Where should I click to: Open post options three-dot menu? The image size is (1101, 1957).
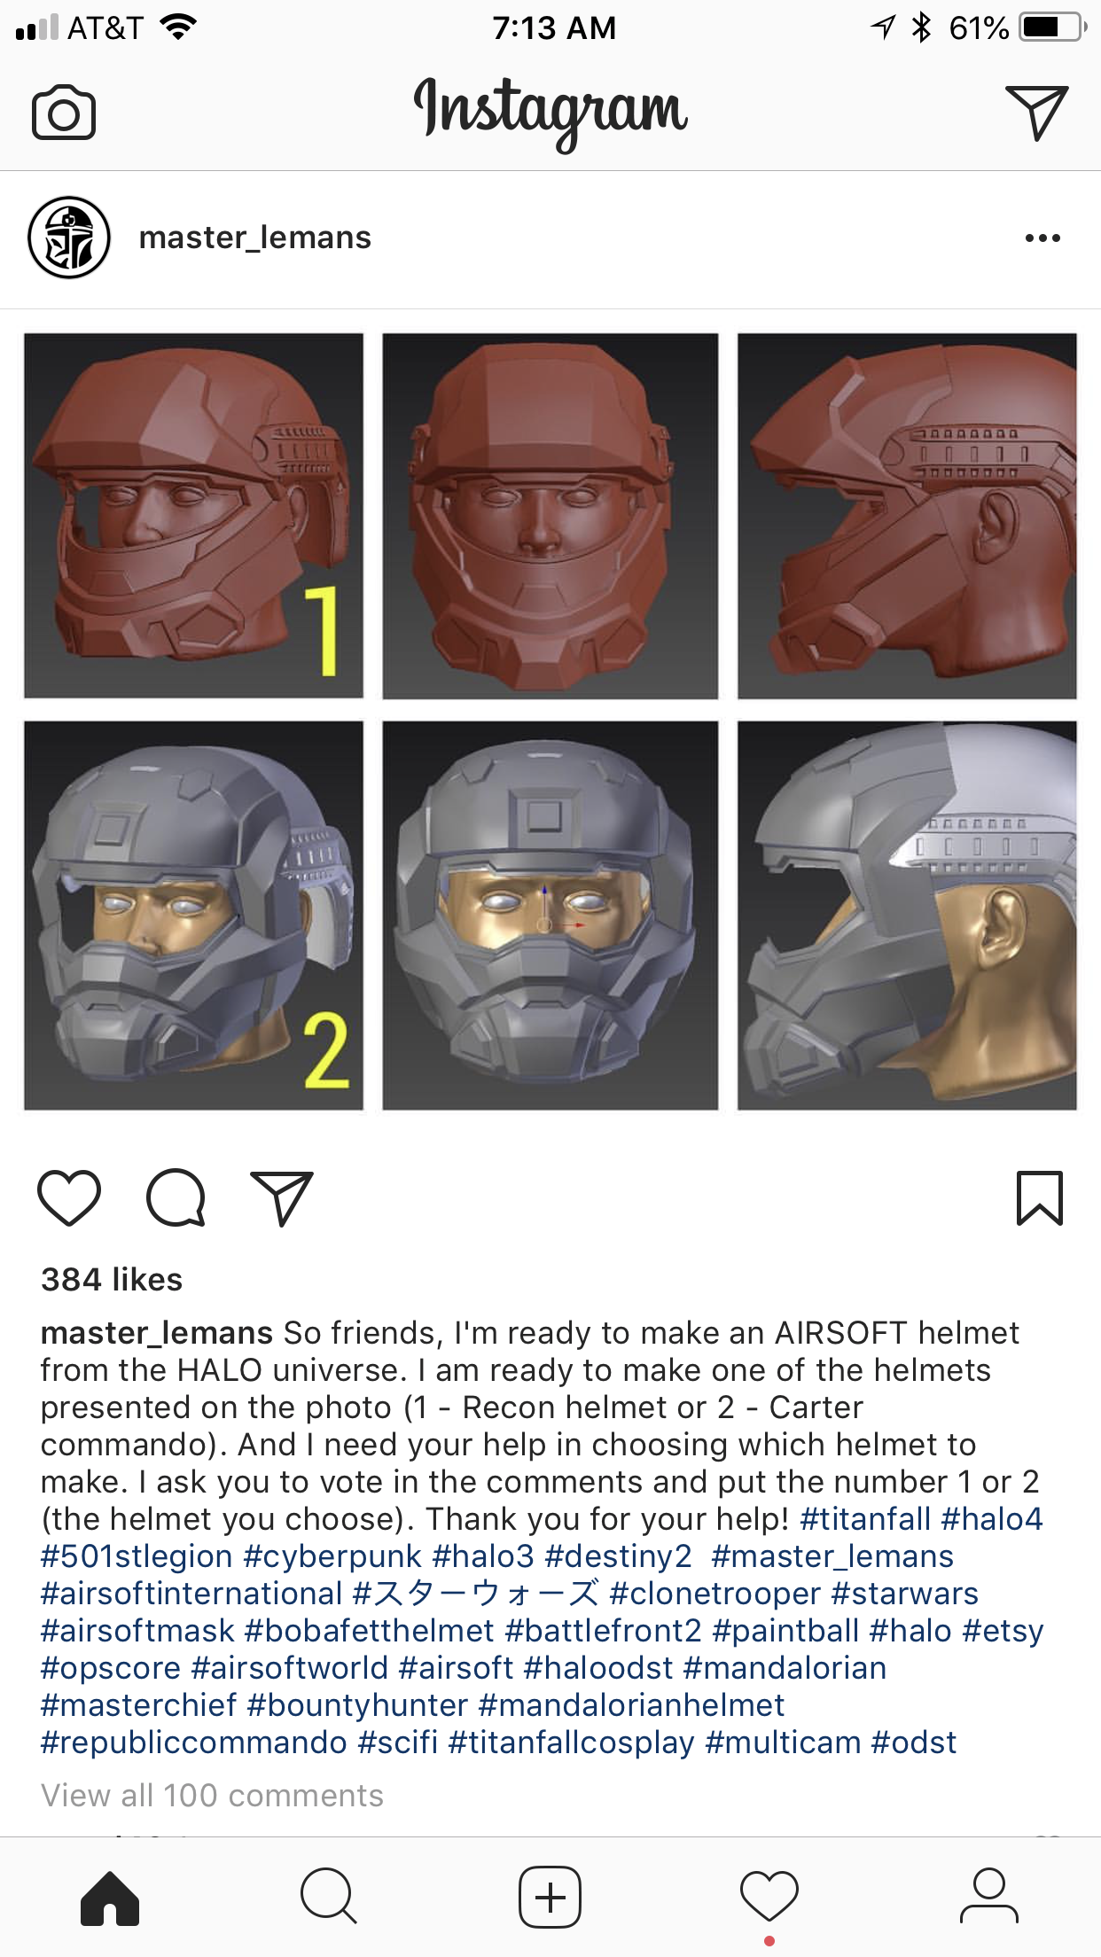point(1042,238)
